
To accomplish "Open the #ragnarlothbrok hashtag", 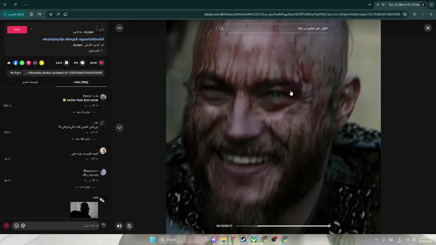I will (x=91, y=39).
